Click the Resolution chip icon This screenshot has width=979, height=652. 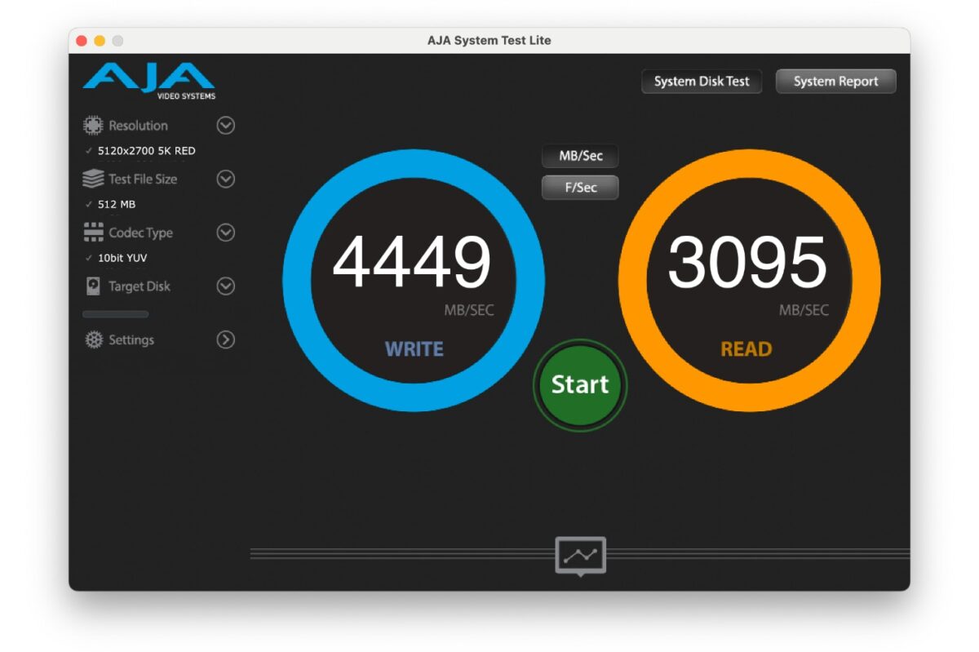pyautogui.click(x=93, y=126)
